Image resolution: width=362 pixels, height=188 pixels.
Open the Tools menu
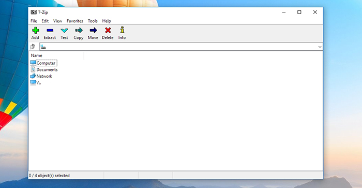click(93, 21)
